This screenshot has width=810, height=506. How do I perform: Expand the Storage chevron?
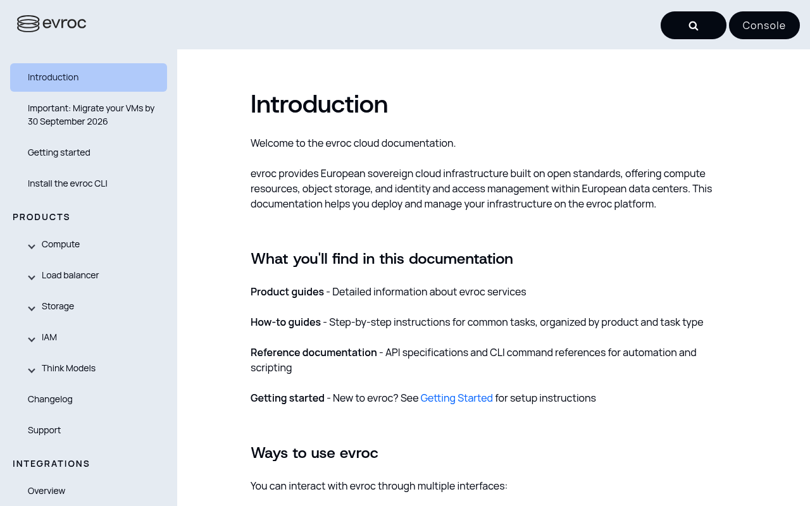coord(32,308)
